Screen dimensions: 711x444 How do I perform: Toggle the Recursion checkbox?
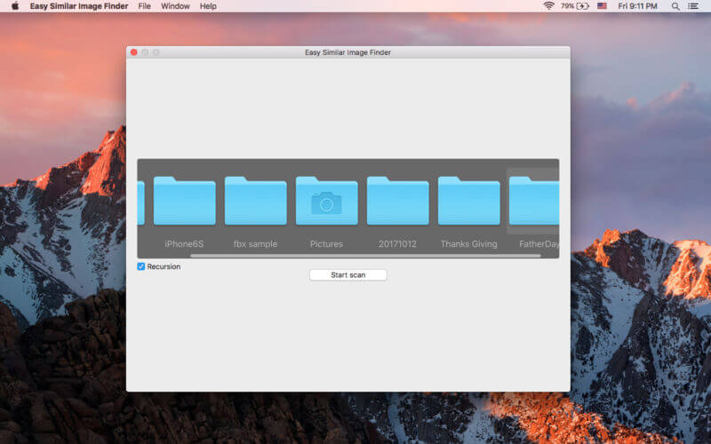point(141,266)
